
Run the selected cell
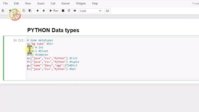54,11
